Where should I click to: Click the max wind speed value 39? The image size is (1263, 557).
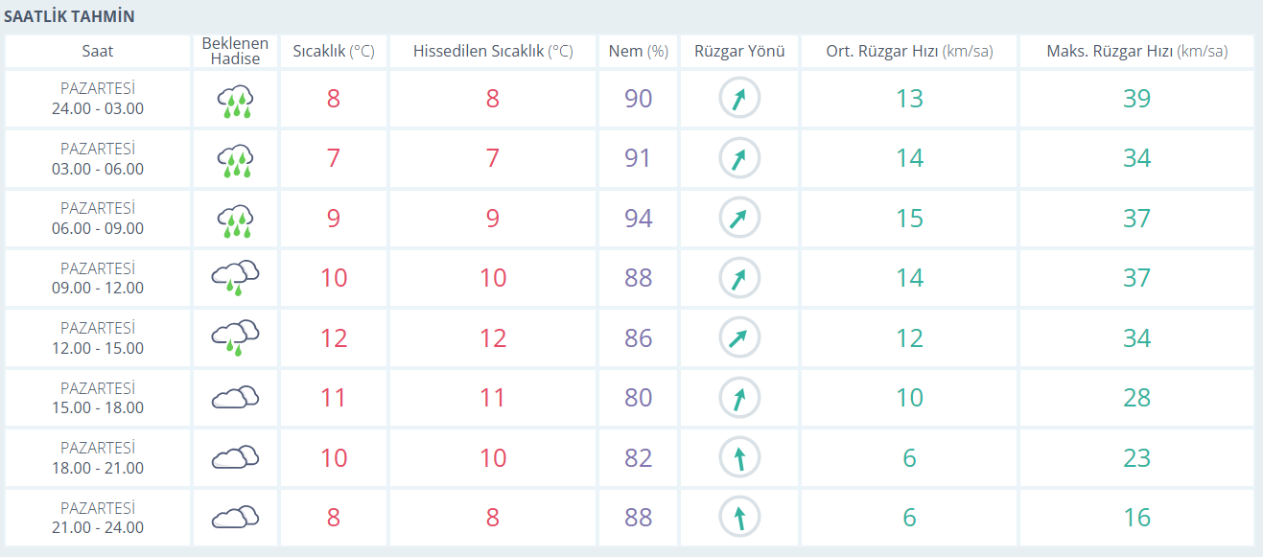point(1136,99)
